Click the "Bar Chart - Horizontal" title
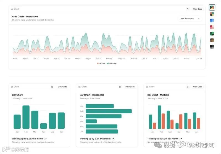This screenshot has height=154, width=221. (x=92, y=95)
